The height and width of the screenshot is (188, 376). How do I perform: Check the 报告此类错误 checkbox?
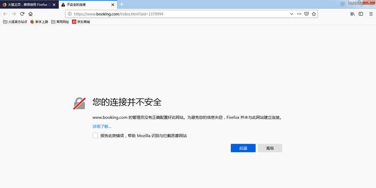[95, 135]
